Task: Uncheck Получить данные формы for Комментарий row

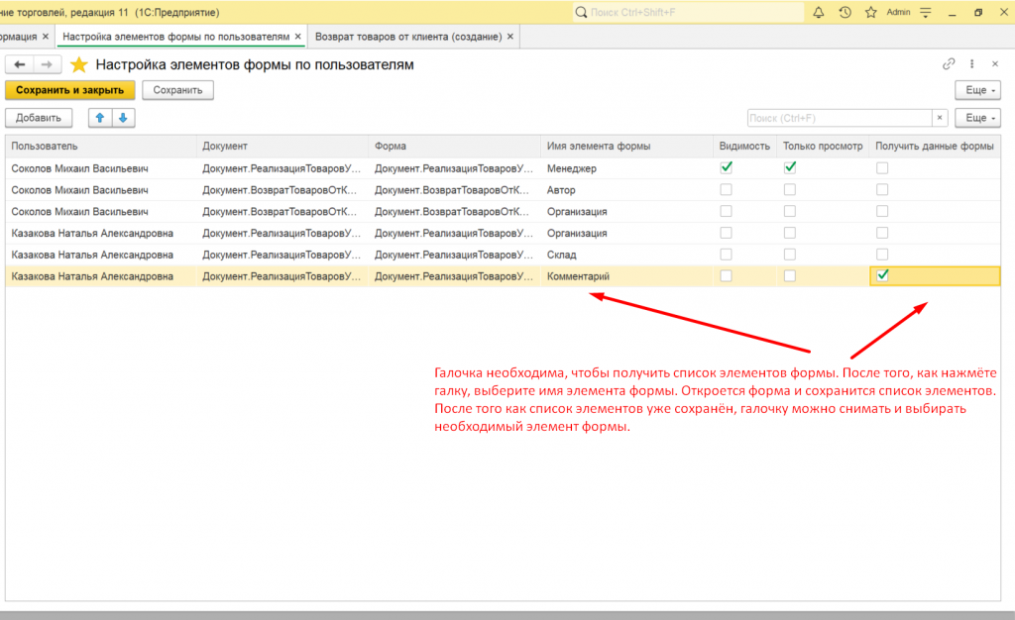Action: [x=881, y=276]
